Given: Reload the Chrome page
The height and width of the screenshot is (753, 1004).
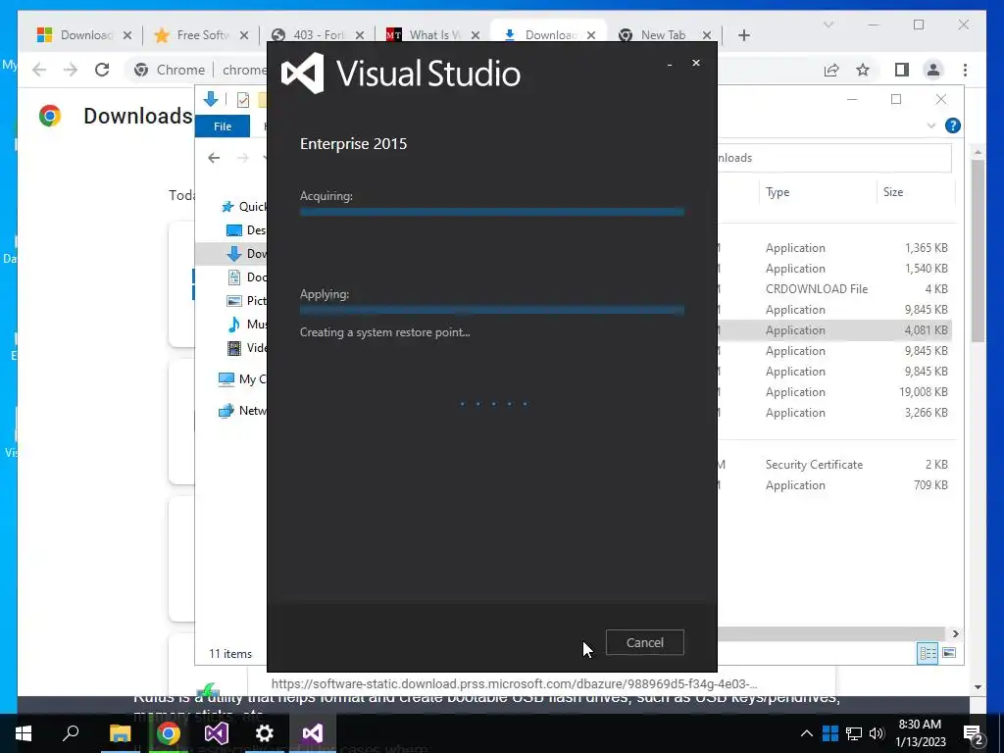Looking at the screenshot, I should [102, 70].
